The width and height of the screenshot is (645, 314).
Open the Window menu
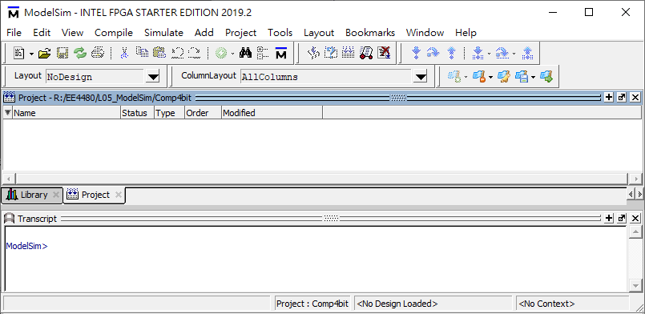pos(425,33)
